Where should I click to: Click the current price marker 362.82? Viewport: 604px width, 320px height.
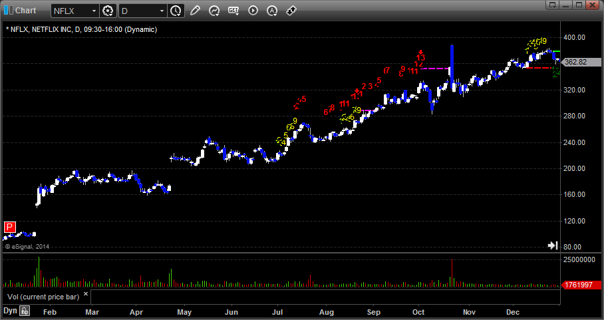(x=581, y=62)
